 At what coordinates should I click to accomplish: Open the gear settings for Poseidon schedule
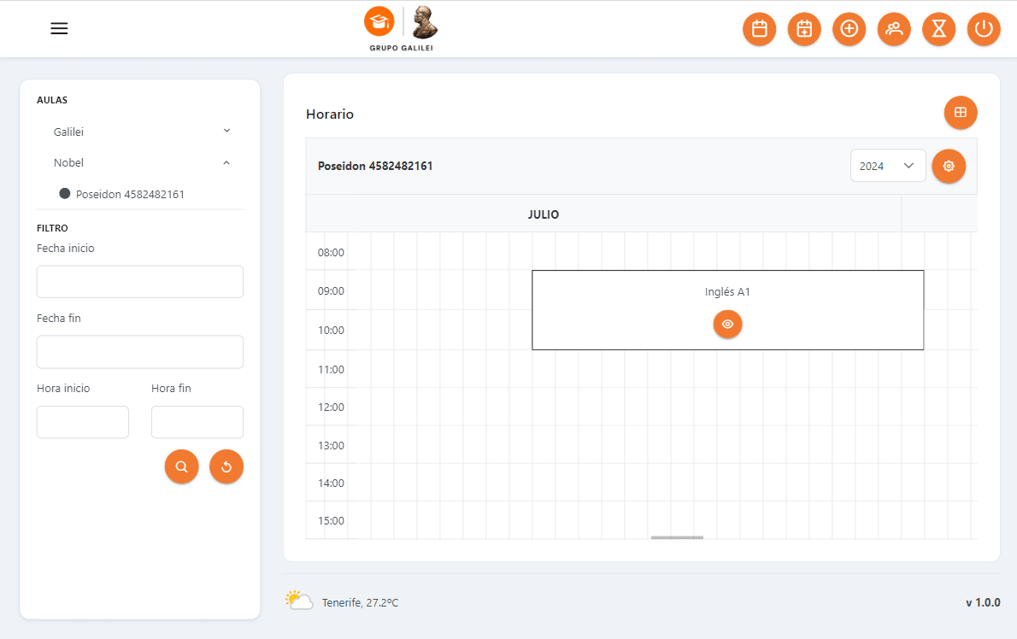[x=949, y=166]
